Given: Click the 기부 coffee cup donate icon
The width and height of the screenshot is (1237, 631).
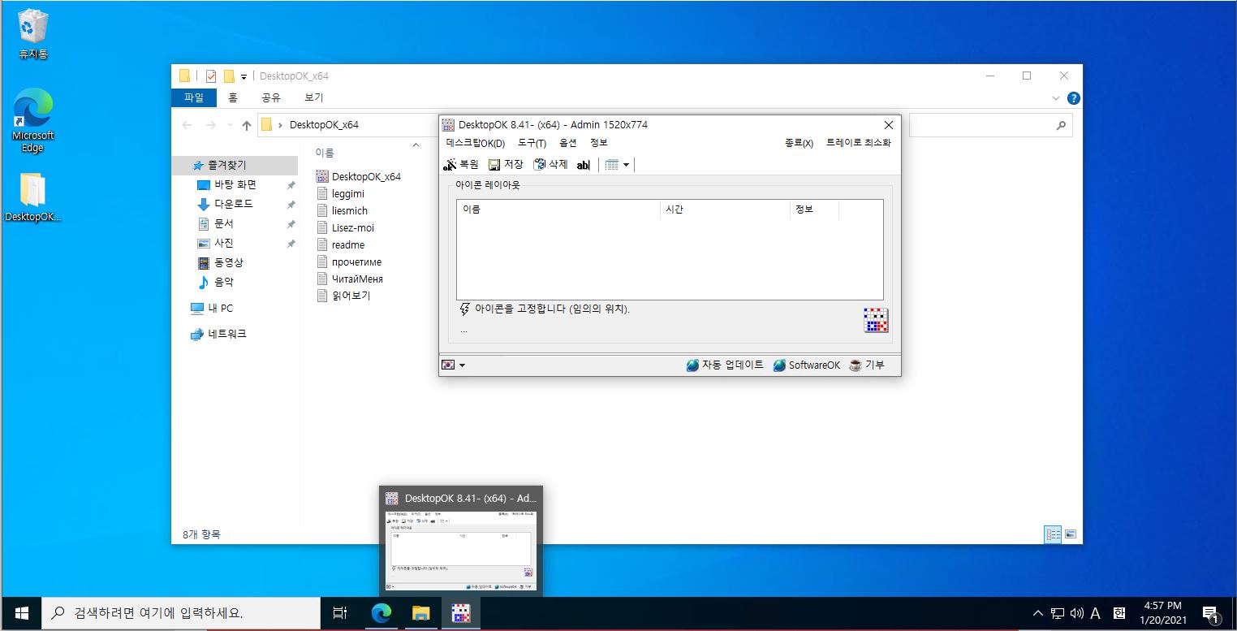Looking at the screenshot, I should coord(856,365).
